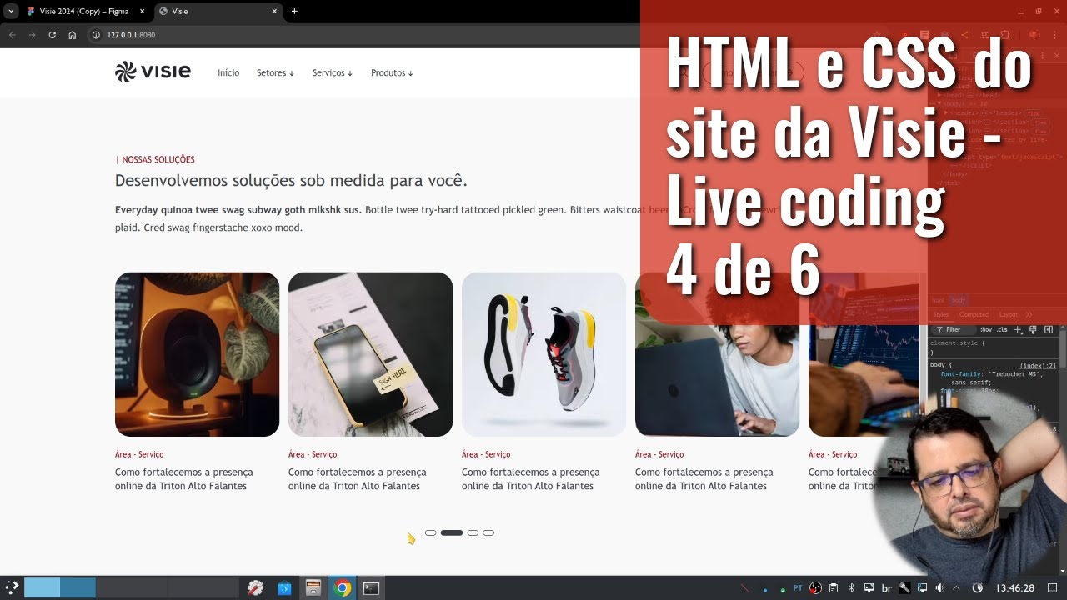Open the file manager icon on taskbar

(x=313, y=588)
